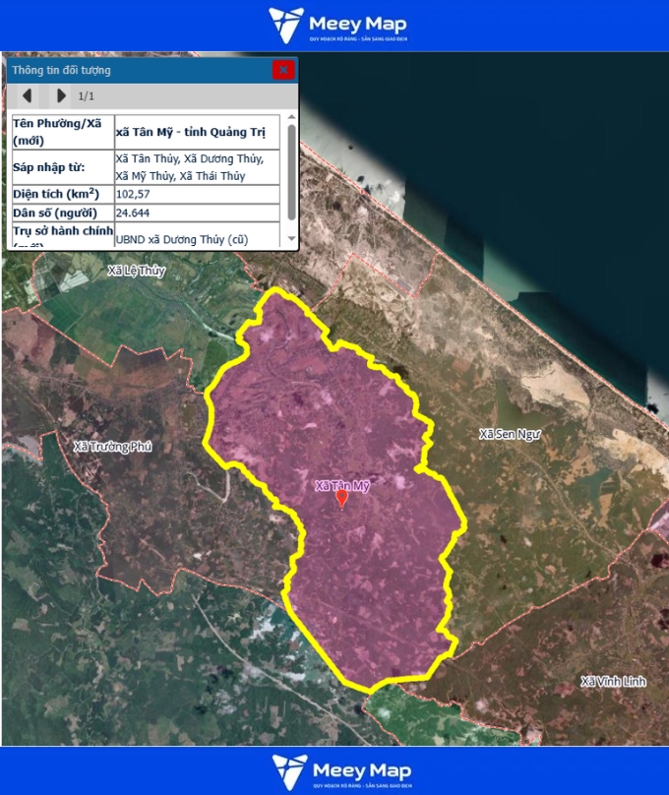Select the Xã Sen Ngư map label
This screenshot has height=795, width=669.
click(x=511, y=434)
